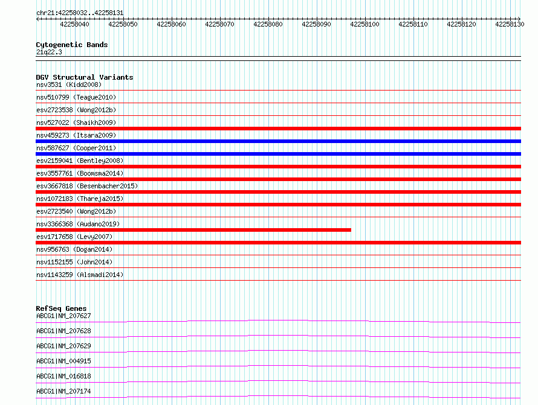Click the magenta gene line under NM_004915
The width and height of the screenshot is (538, 405).
pos(278,366)
